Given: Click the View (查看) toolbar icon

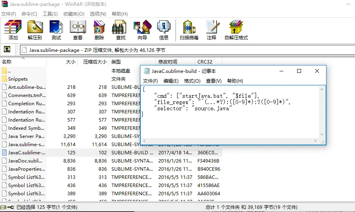Looking at the screenshot, I should (x=78, y=30).
